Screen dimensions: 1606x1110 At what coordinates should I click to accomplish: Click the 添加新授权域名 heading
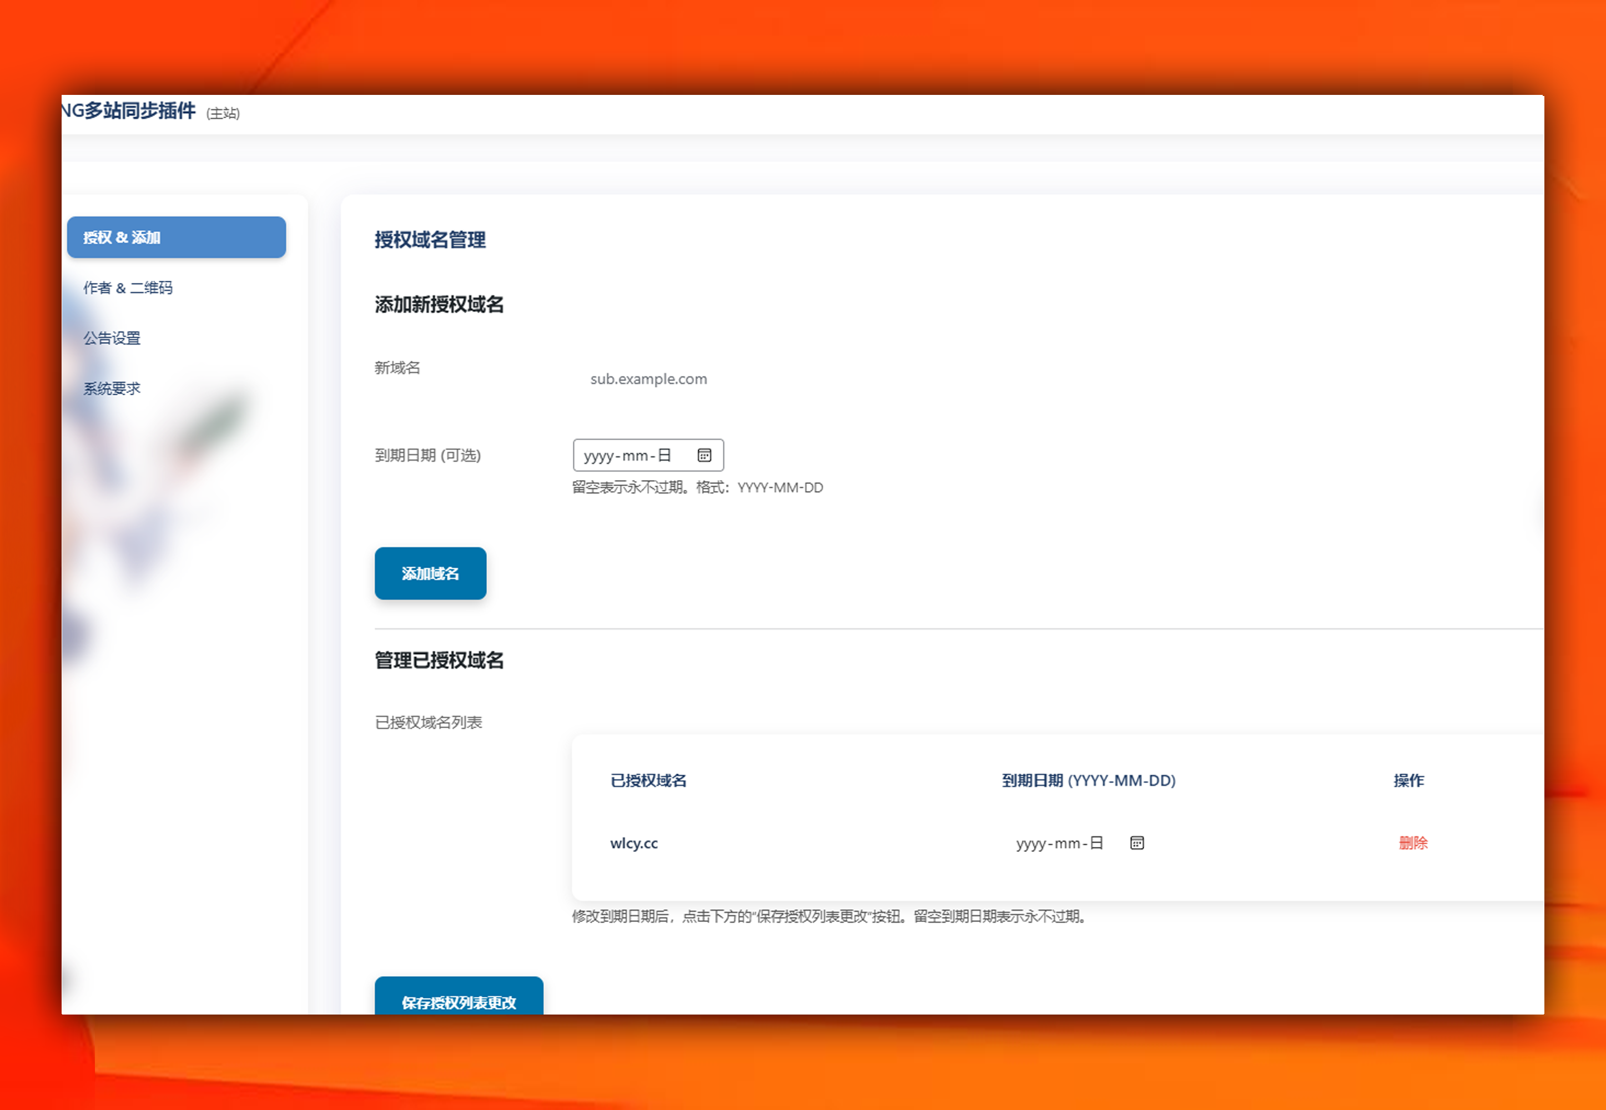[439, 305]
